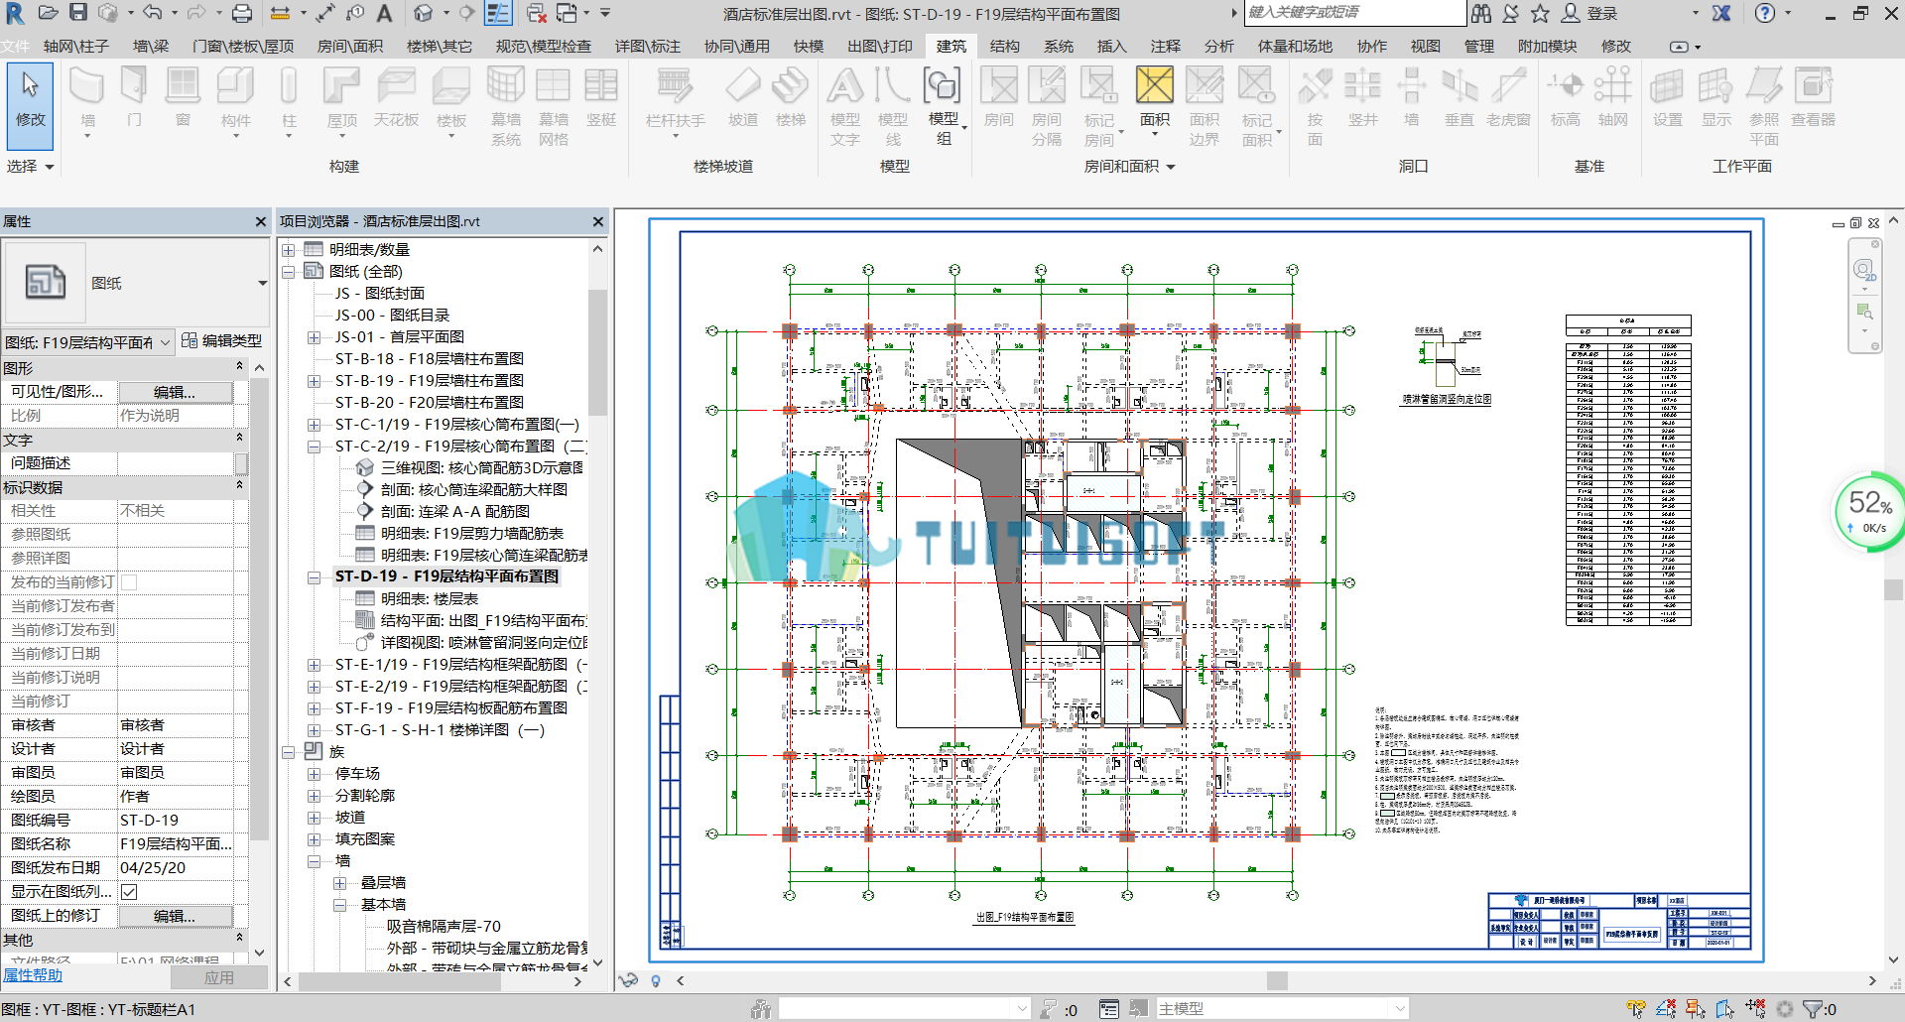Open the 选择 dropdown below Modify

[30, 167]
